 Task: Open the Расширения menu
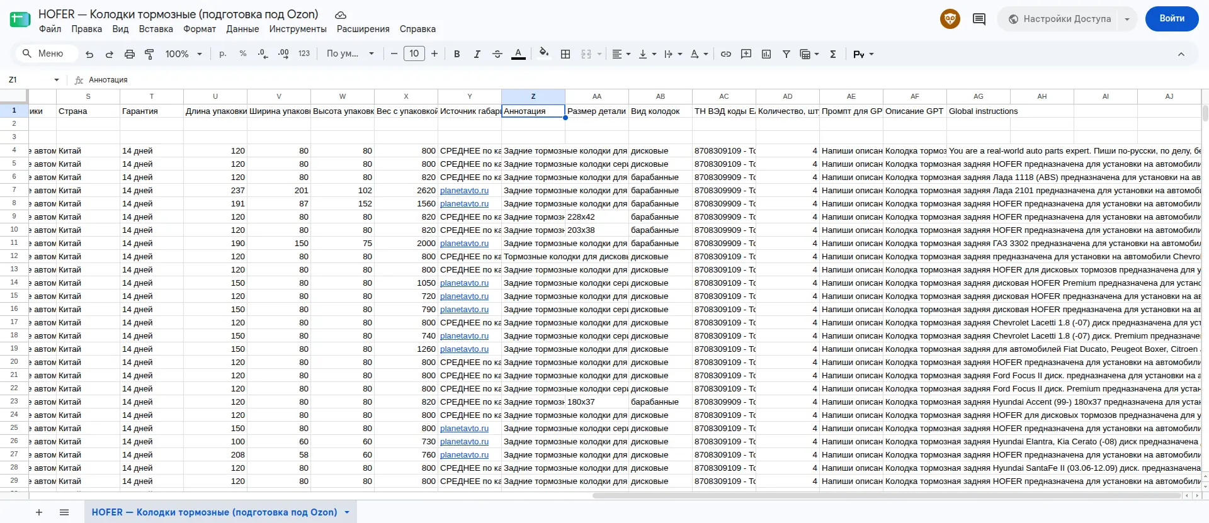(363, 29)
